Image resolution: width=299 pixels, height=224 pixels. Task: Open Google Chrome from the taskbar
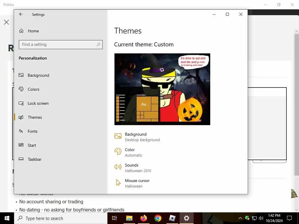click(158, 218)
